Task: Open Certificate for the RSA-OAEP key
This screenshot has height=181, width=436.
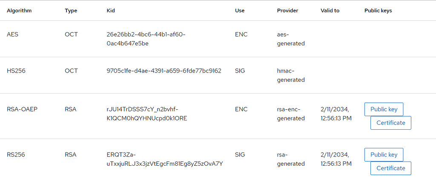Action: pyautogui.click(x=391, y=123)
